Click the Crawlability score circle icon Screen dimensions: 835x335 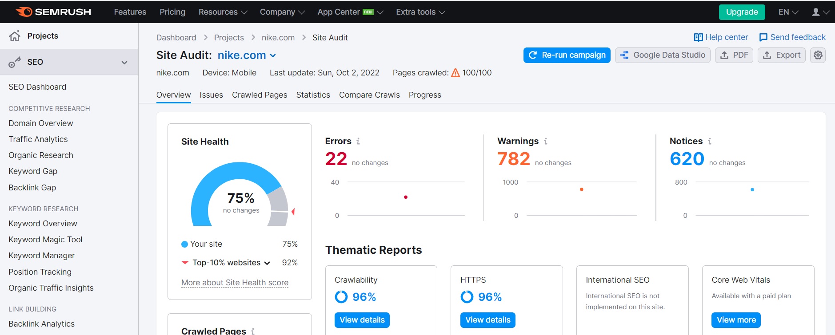tap(341, 296)
